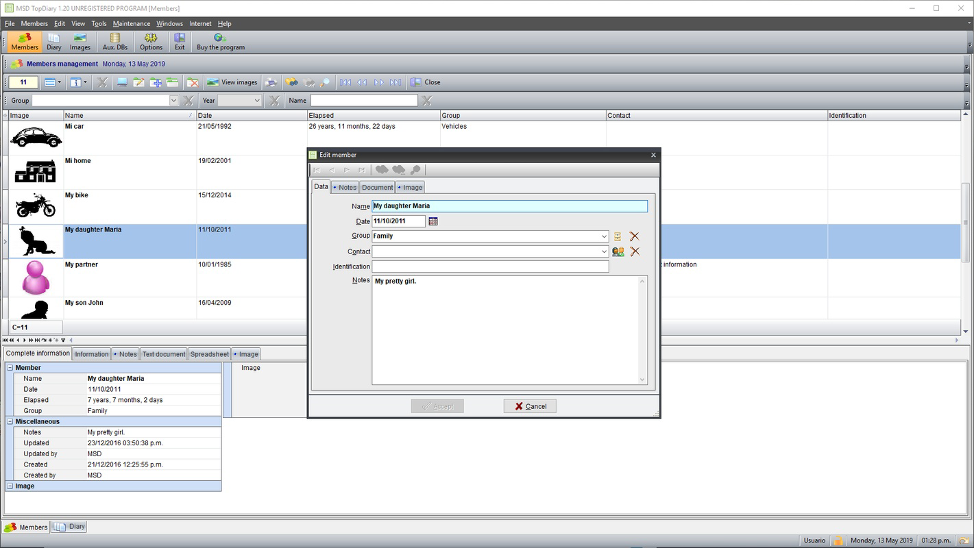Click the group tree icon beside Group combo
This screenshot has height=548, width=974.
pyautogui.click(x=618, y=236)
